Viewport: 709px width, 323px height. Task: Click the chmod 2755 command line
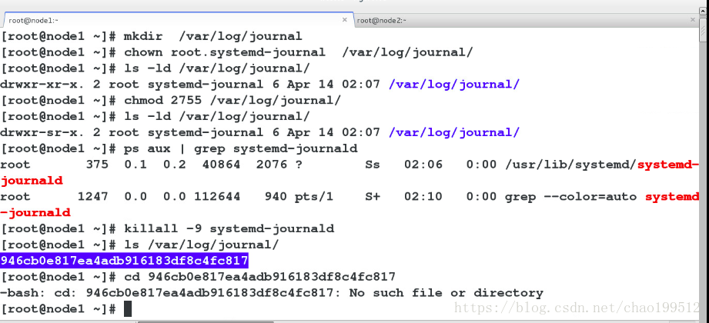[x=171, y=100]
